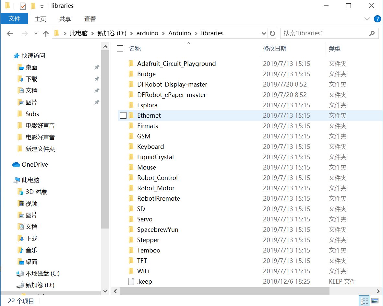Click the lowercase arduino breadcrumb
The image size is (383, 306).
(x=147, y=33)
